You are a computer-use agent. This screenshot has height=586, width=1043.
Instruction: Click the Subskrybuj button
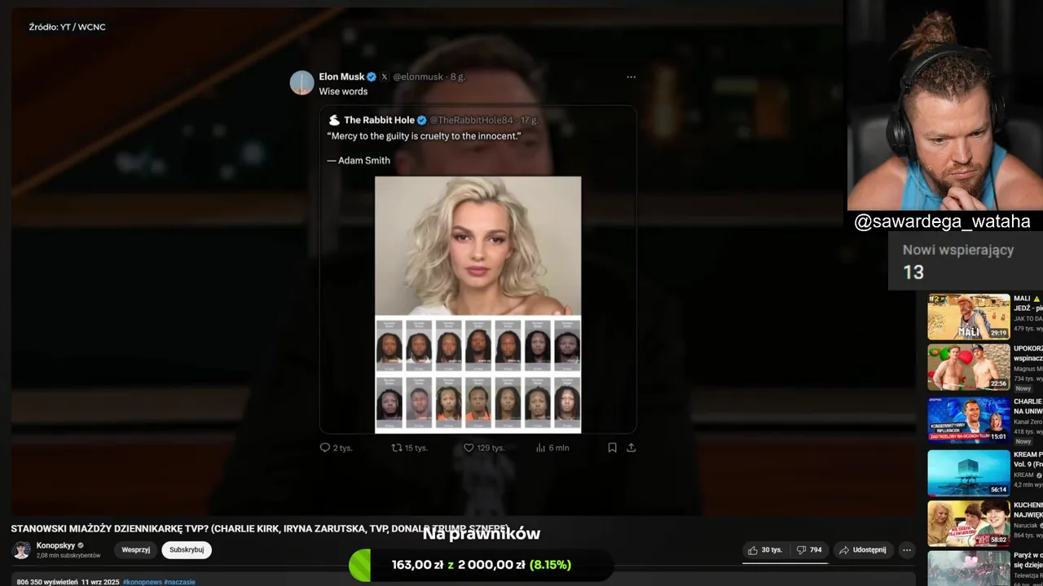(x=187, y=550)
